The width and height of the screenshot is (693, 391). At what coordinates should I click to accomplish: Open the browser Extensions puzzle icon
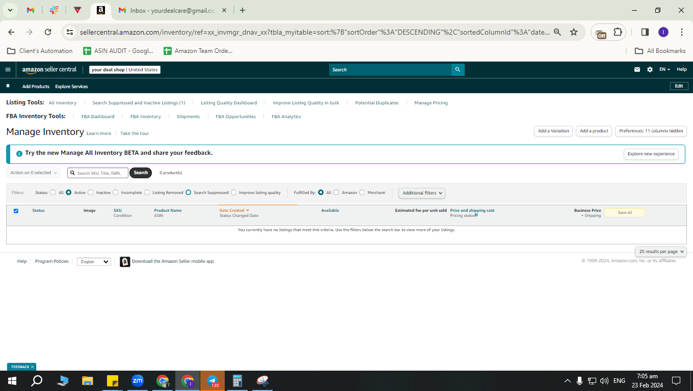tap(618, 32)
